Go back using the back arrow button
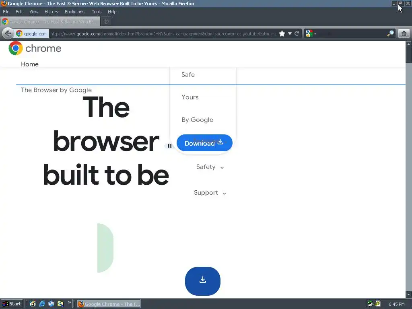This screenshot has height=309, width=412. [x=8, y=34]
